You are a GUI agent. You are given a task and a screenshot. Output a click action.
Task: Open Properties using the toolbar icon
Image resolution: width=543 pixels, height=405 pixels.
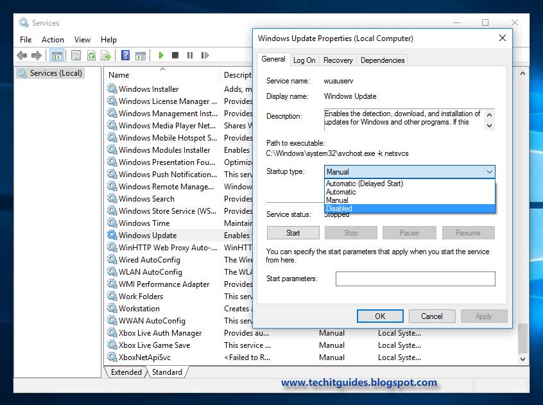pyautogui.click(x=76, y=55)
